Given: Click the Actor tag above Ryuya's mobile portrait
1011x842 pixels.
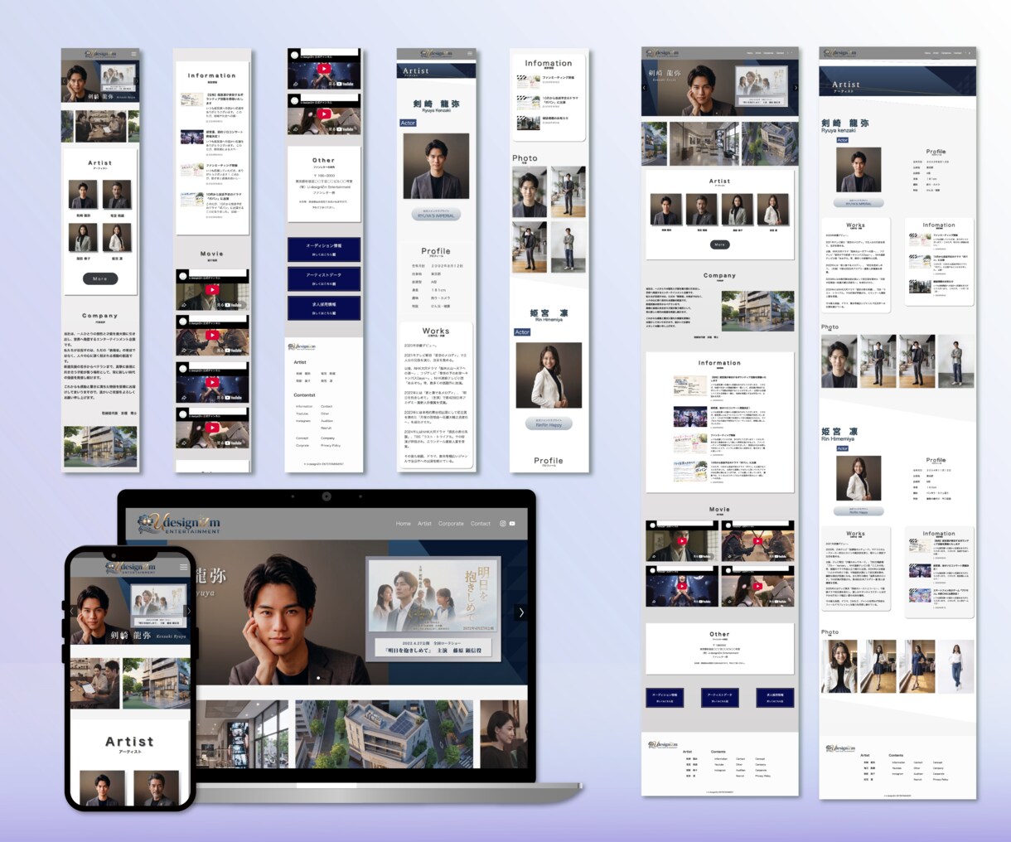Looking at the screenshot, I should click(408, 123).
